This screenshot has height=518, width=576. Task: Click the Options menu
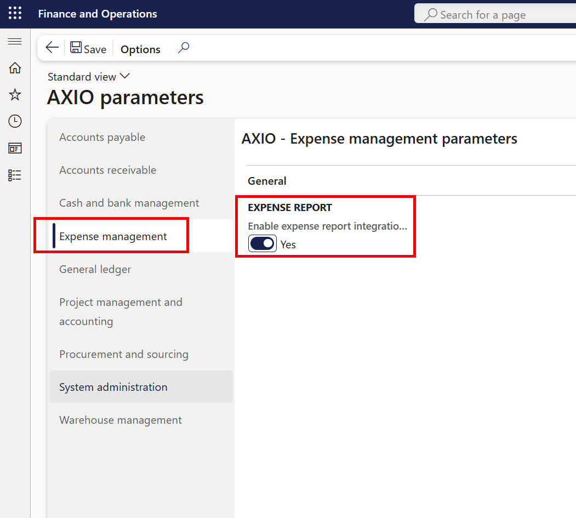tap(140, 49)
